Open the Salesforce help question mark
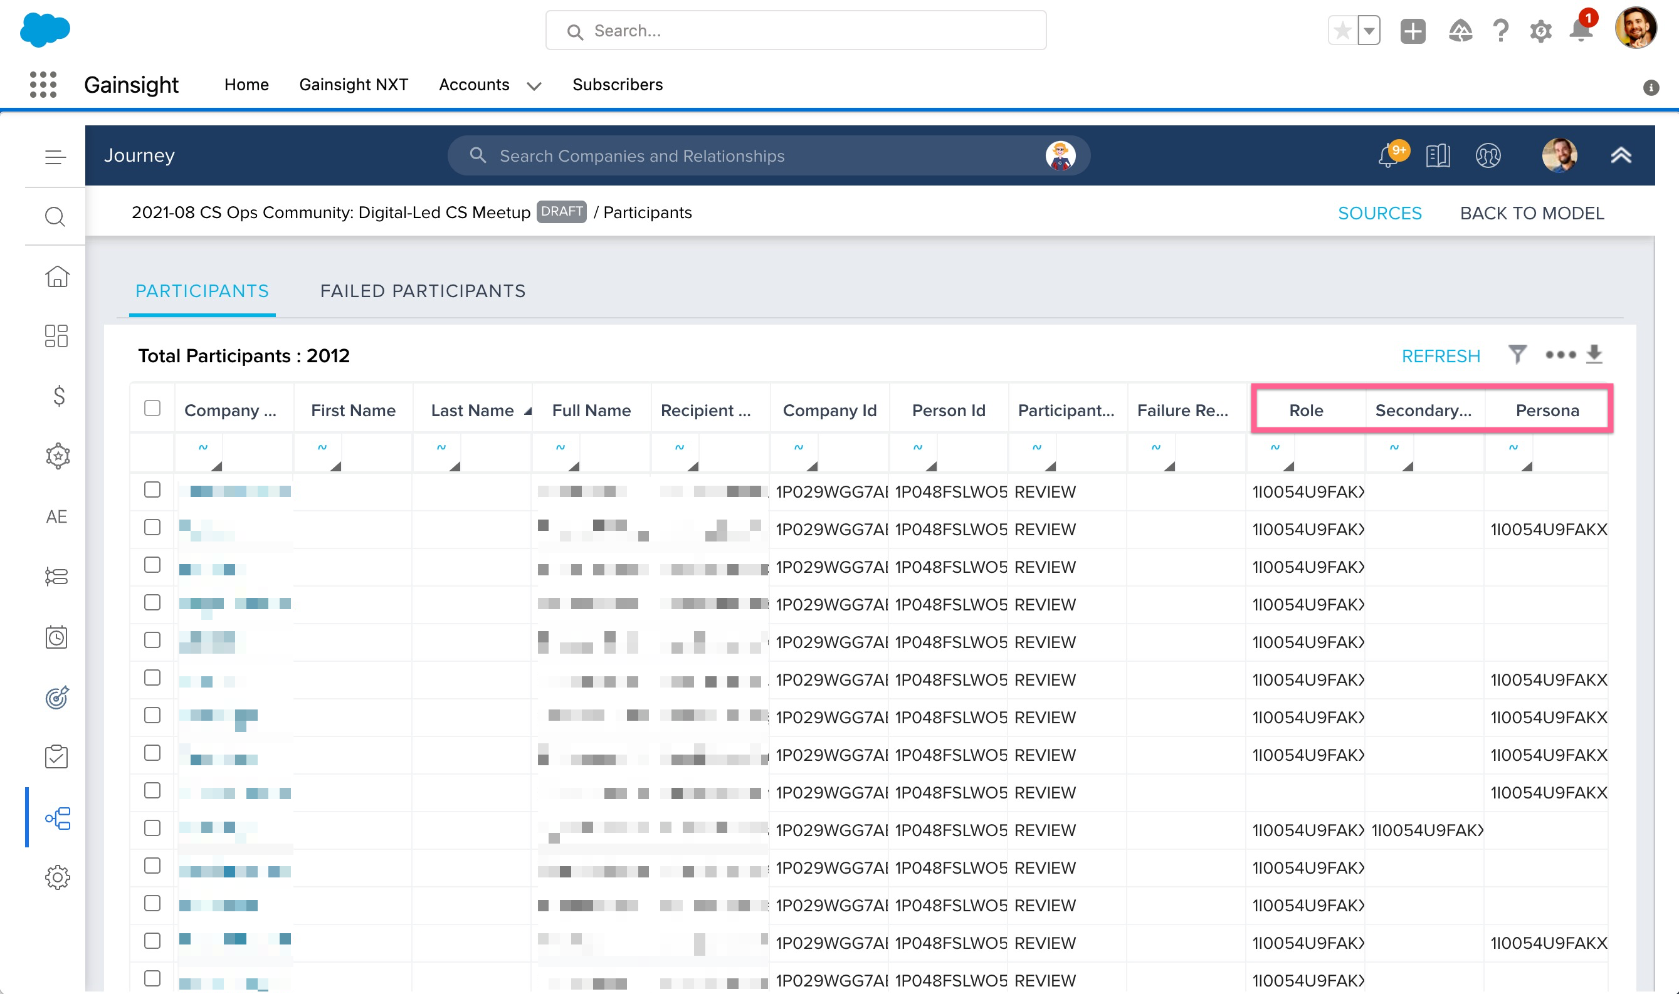This screenshot has height=994, width=1679. [x=1501, y=31]
